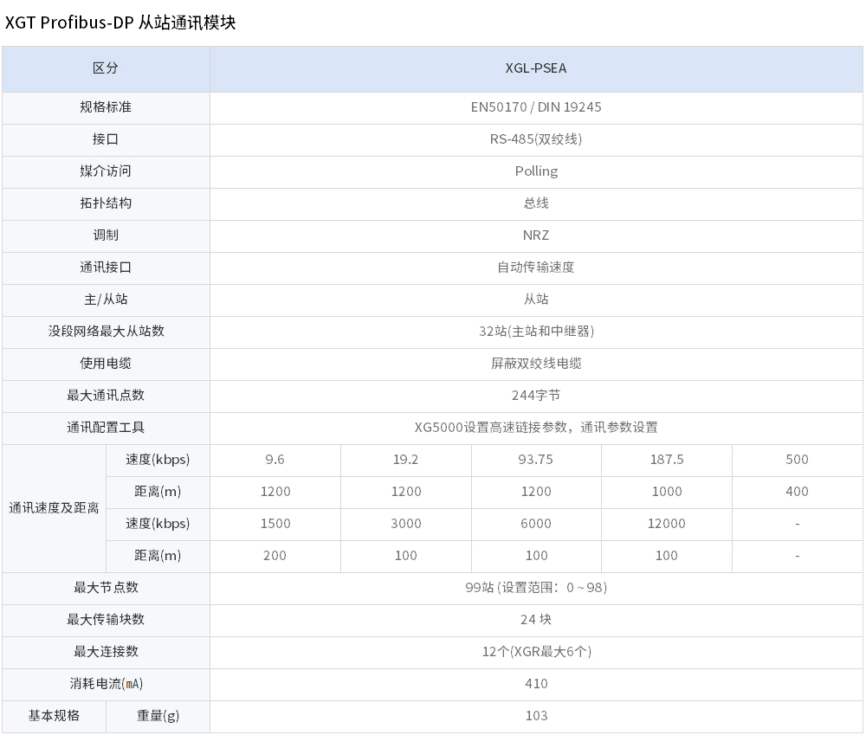Select the '重量(g)' label
The width and height of the screenshot is (866, 735).
(x=158, y=716)
